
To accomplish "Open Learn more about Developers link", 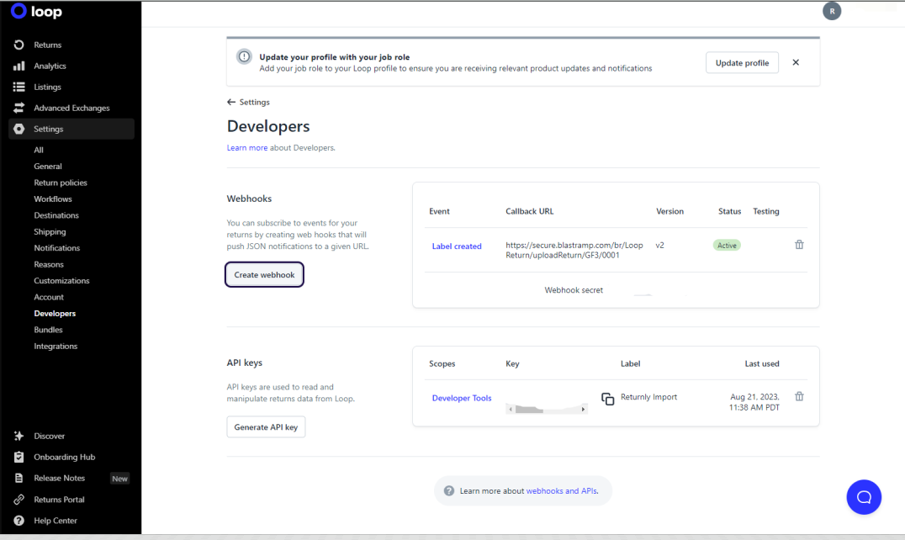I will coord(247,148).
